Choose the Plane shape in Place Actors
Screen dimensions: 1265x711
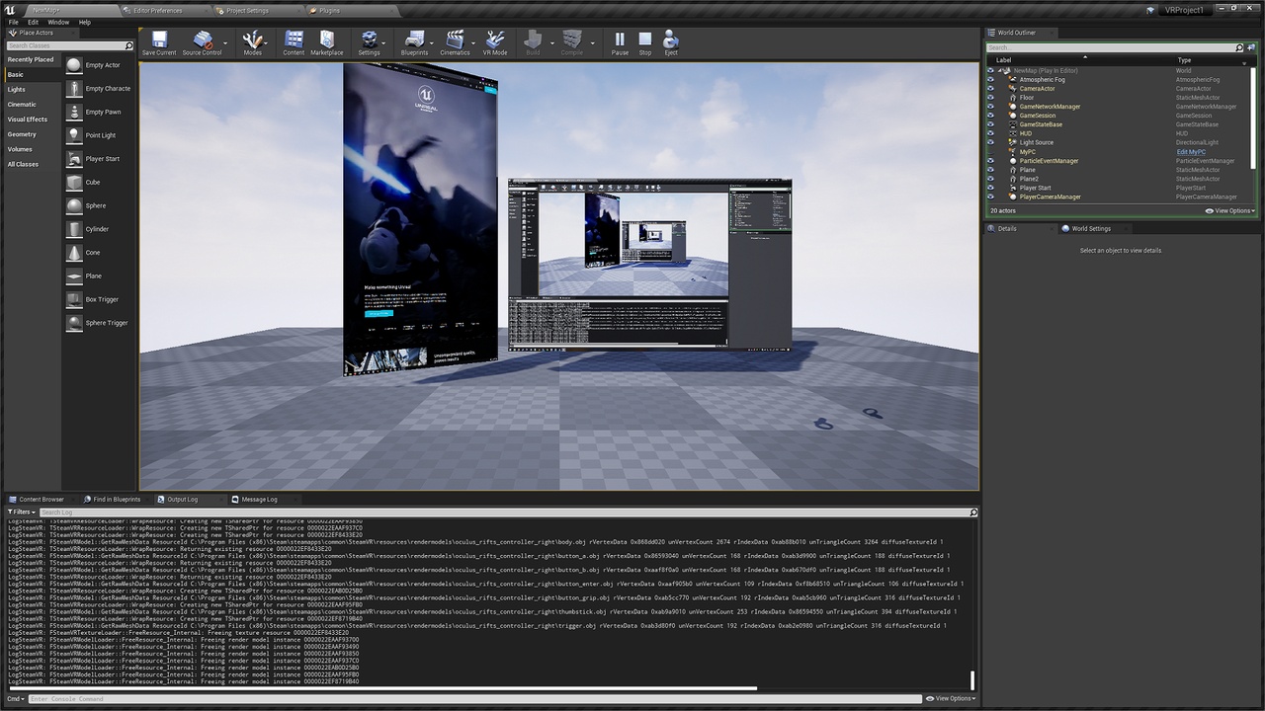(99, 276)
